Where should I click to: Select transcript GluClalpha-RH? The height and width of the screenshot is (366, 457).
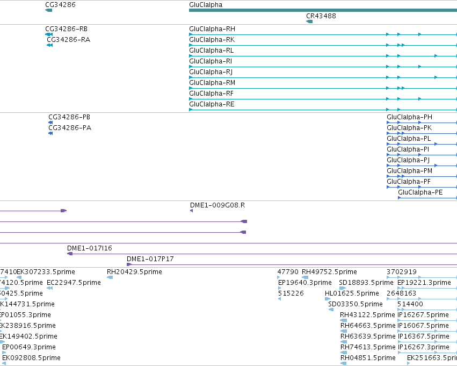[212, 29]
